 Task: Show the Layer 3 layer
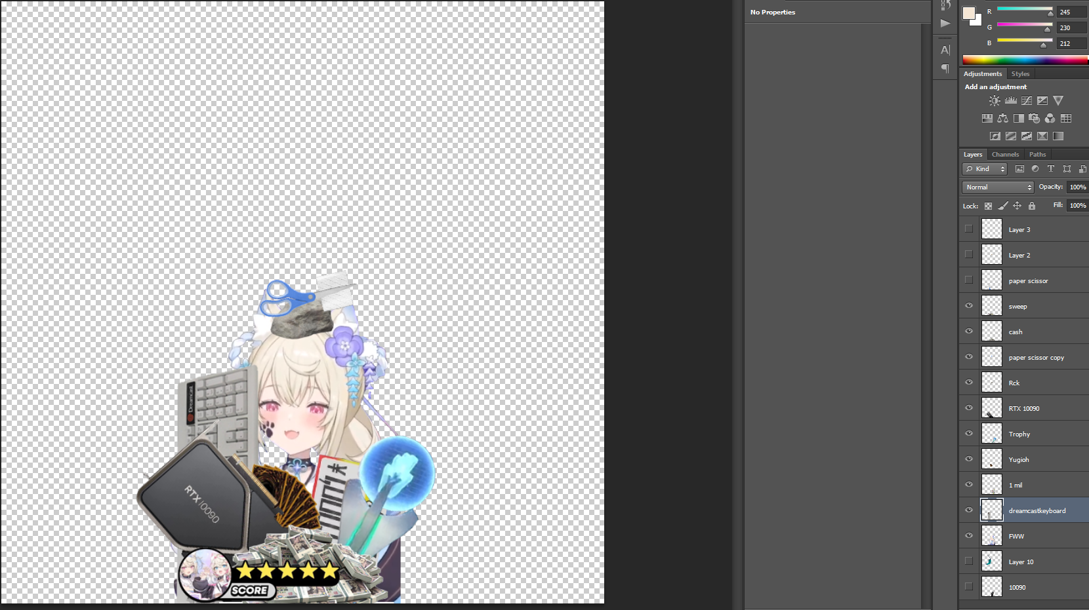tap(969, 229)
